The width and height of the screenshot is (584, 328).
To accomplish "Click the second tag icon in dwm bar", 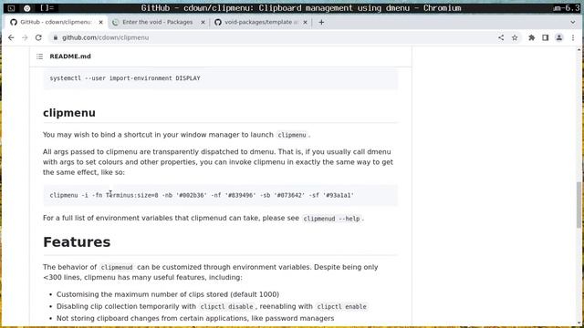I will pos(26,8).
